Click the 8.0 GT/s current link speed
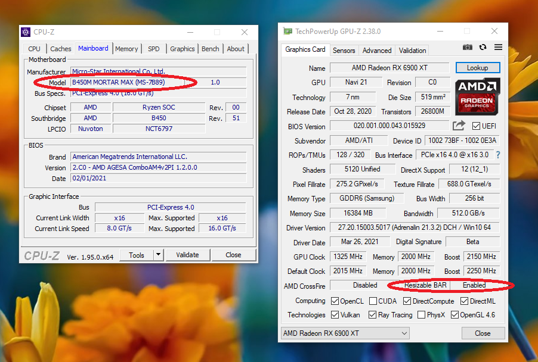 point(119,228)
